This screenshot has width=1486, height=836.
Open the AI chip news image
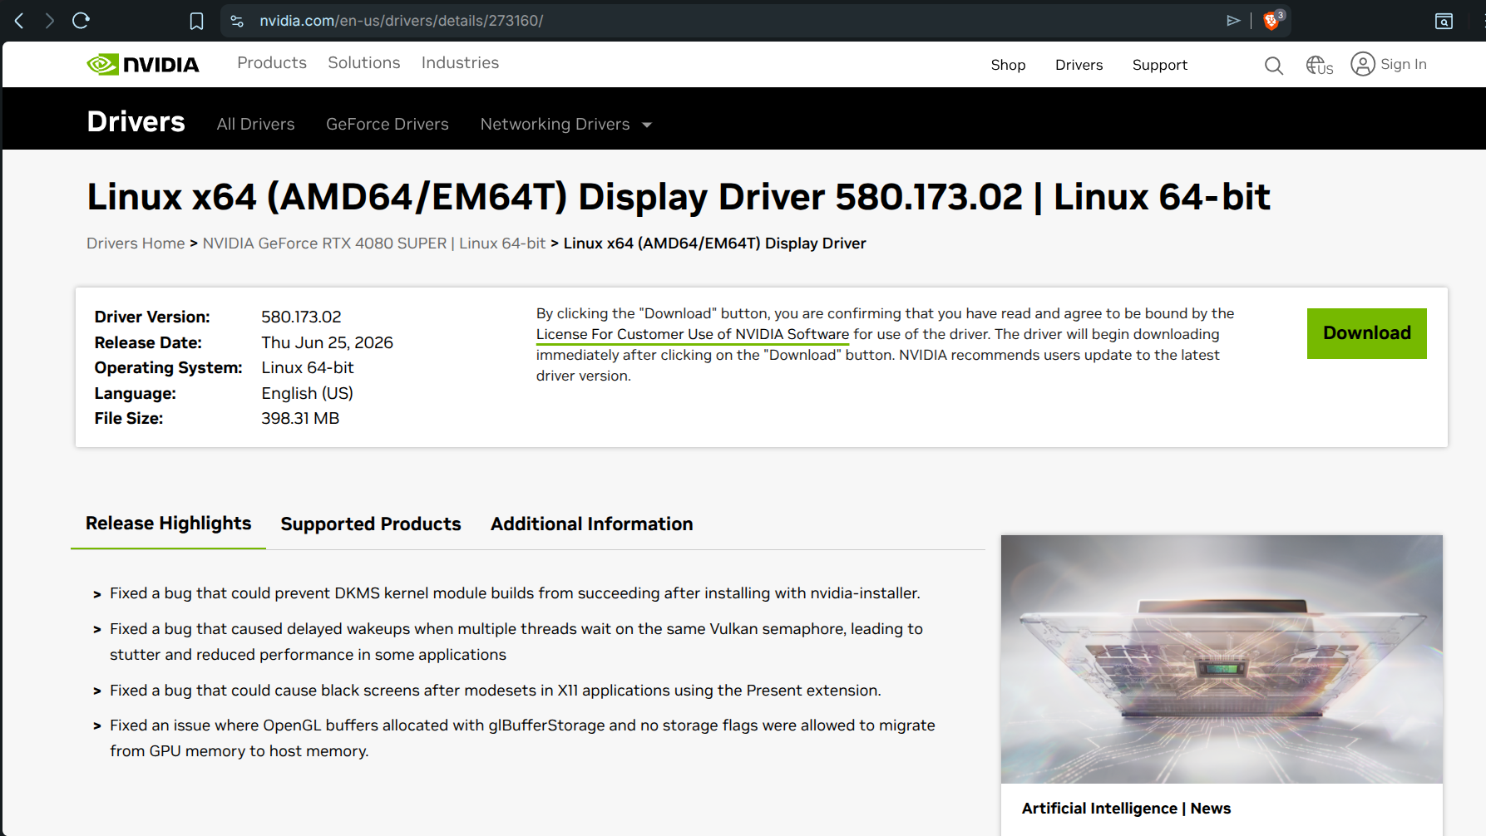click(x=1222, y=659)
